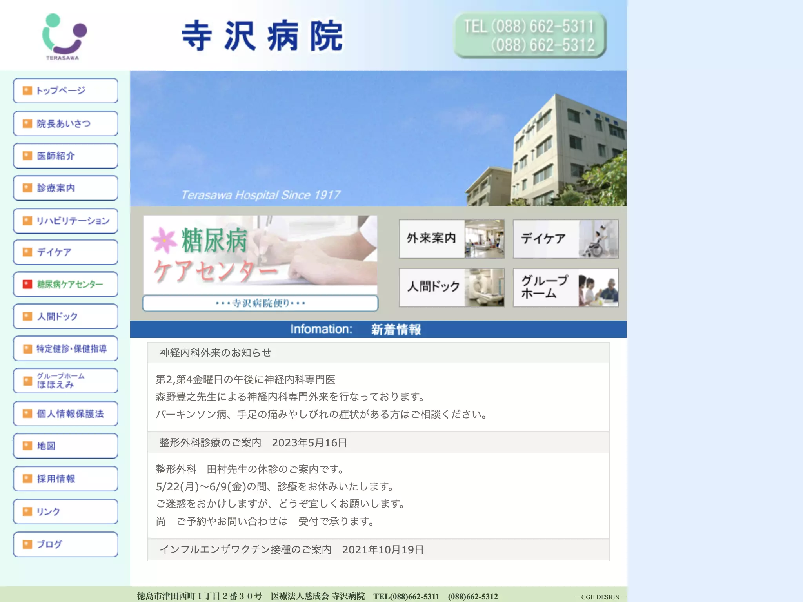Open 特定健診・保健指導 page

point(65,348)
